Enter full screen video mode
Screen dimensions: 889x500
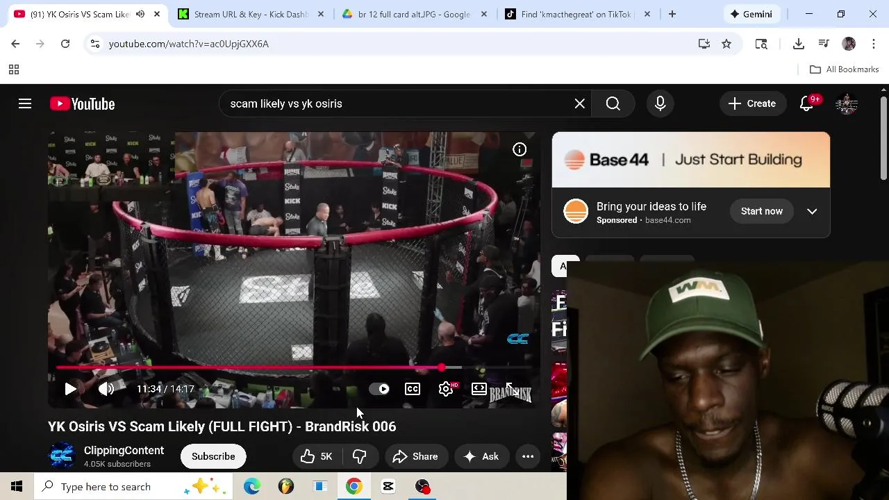click(513, 389)
